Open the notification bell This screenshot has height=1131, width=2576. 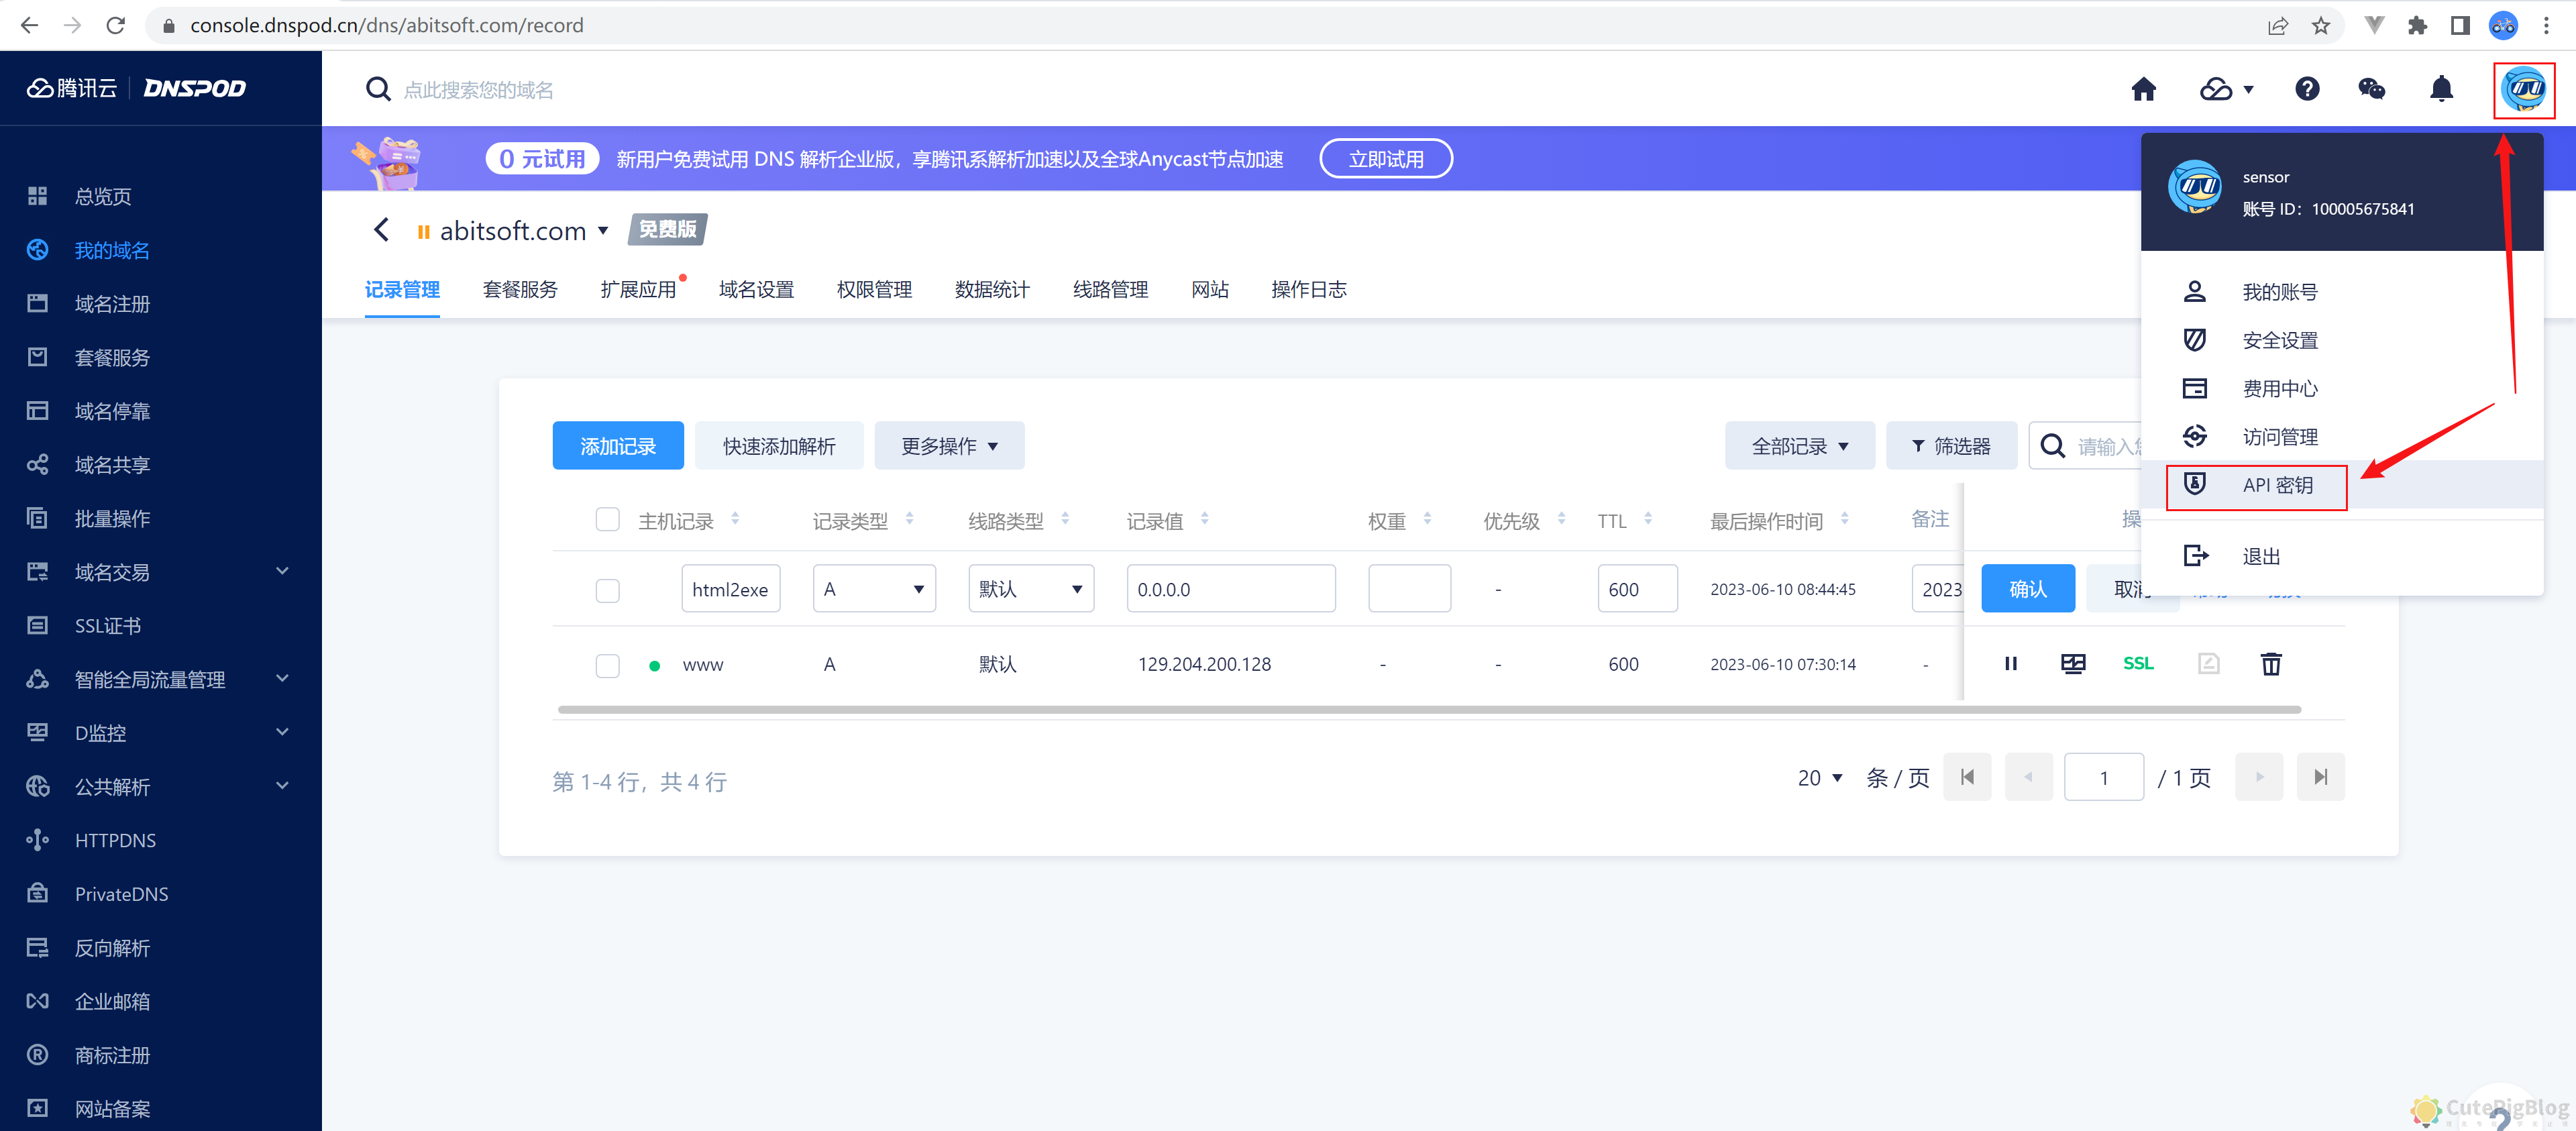pos(2442,89)
